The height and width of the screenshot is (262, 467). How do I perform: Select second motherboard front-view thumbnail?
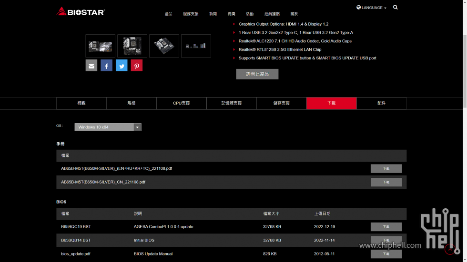coord(132,46)
